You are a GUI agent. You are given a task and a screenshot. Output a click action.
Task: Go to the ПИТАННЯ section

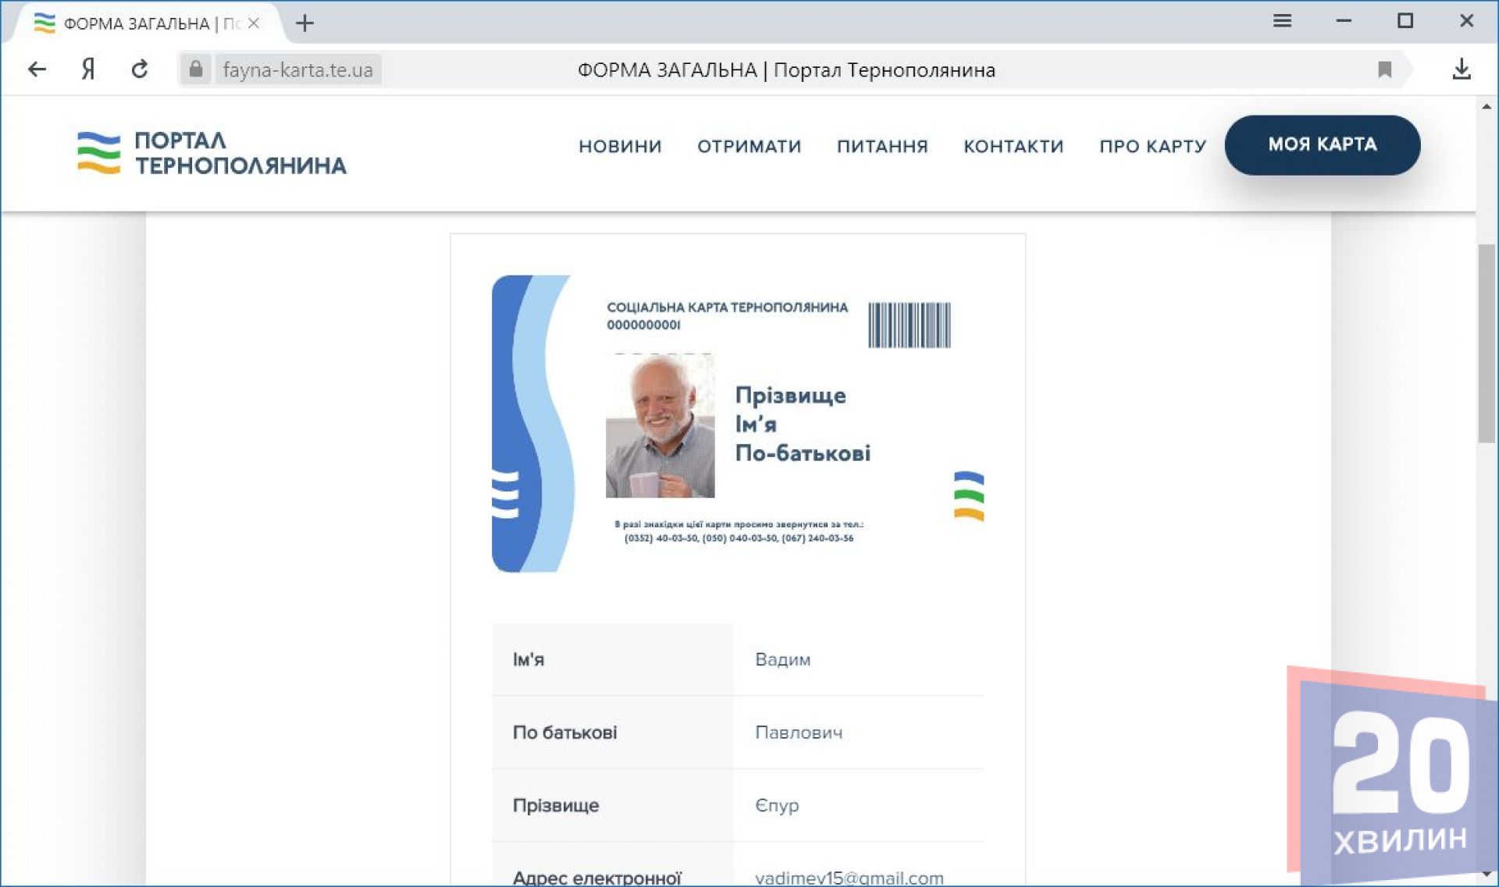882,146
